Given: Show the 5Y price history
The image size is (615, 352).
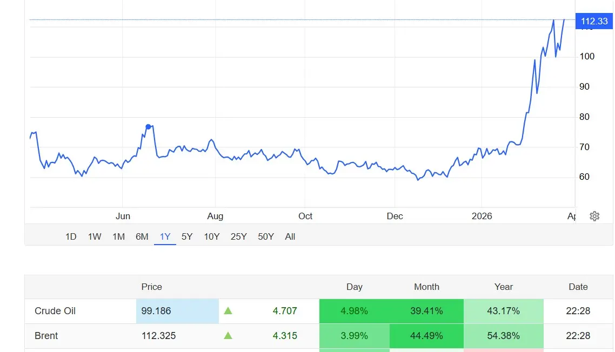Looking at the screenshot, I should click(x=187, y=236).
